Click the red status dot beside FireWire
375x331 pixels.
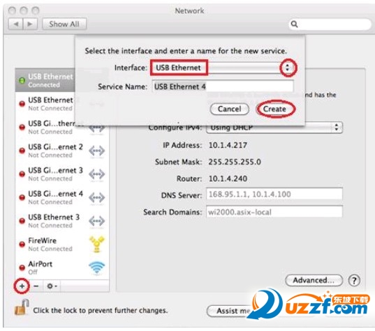tap(22, 245)
